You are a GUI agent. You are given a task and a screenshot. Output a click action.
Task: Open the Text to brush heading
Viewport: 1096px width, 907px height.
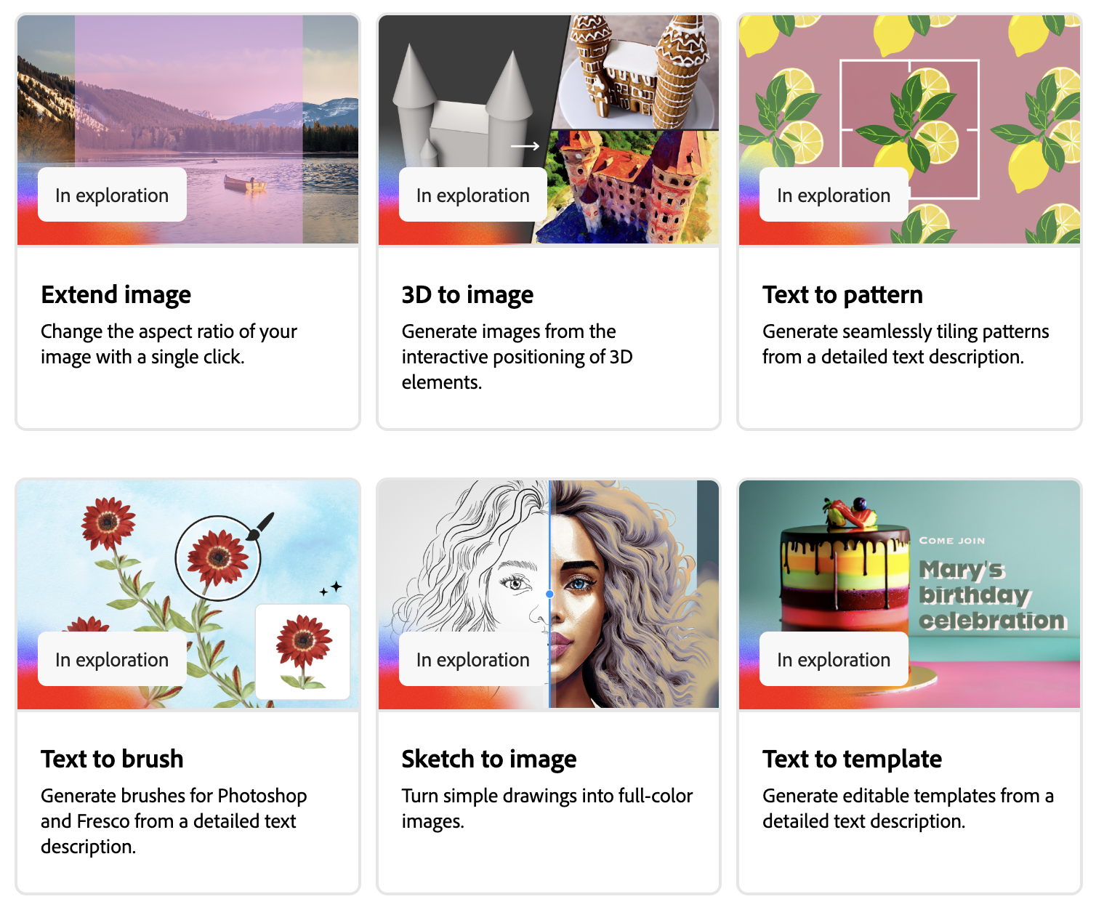coord(112,759)
